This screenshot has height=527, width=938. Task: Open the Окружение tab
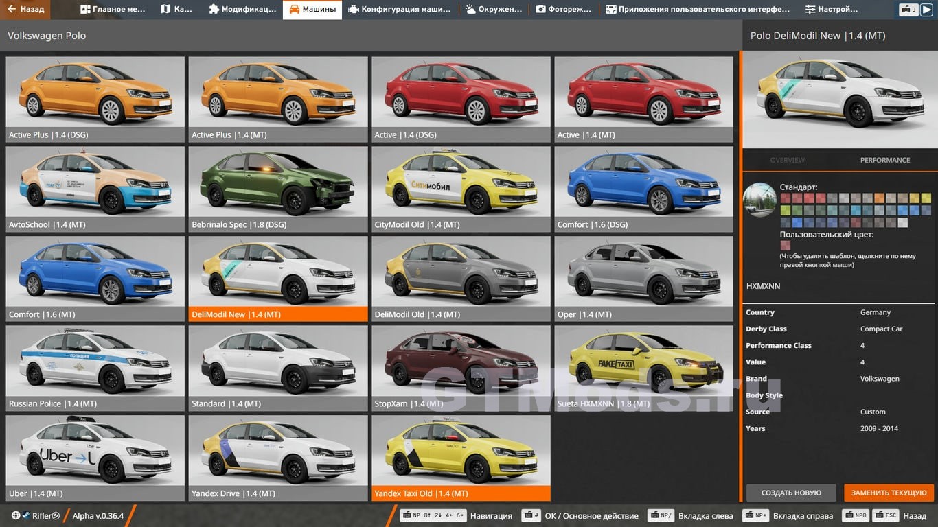[x=493, y=10]
